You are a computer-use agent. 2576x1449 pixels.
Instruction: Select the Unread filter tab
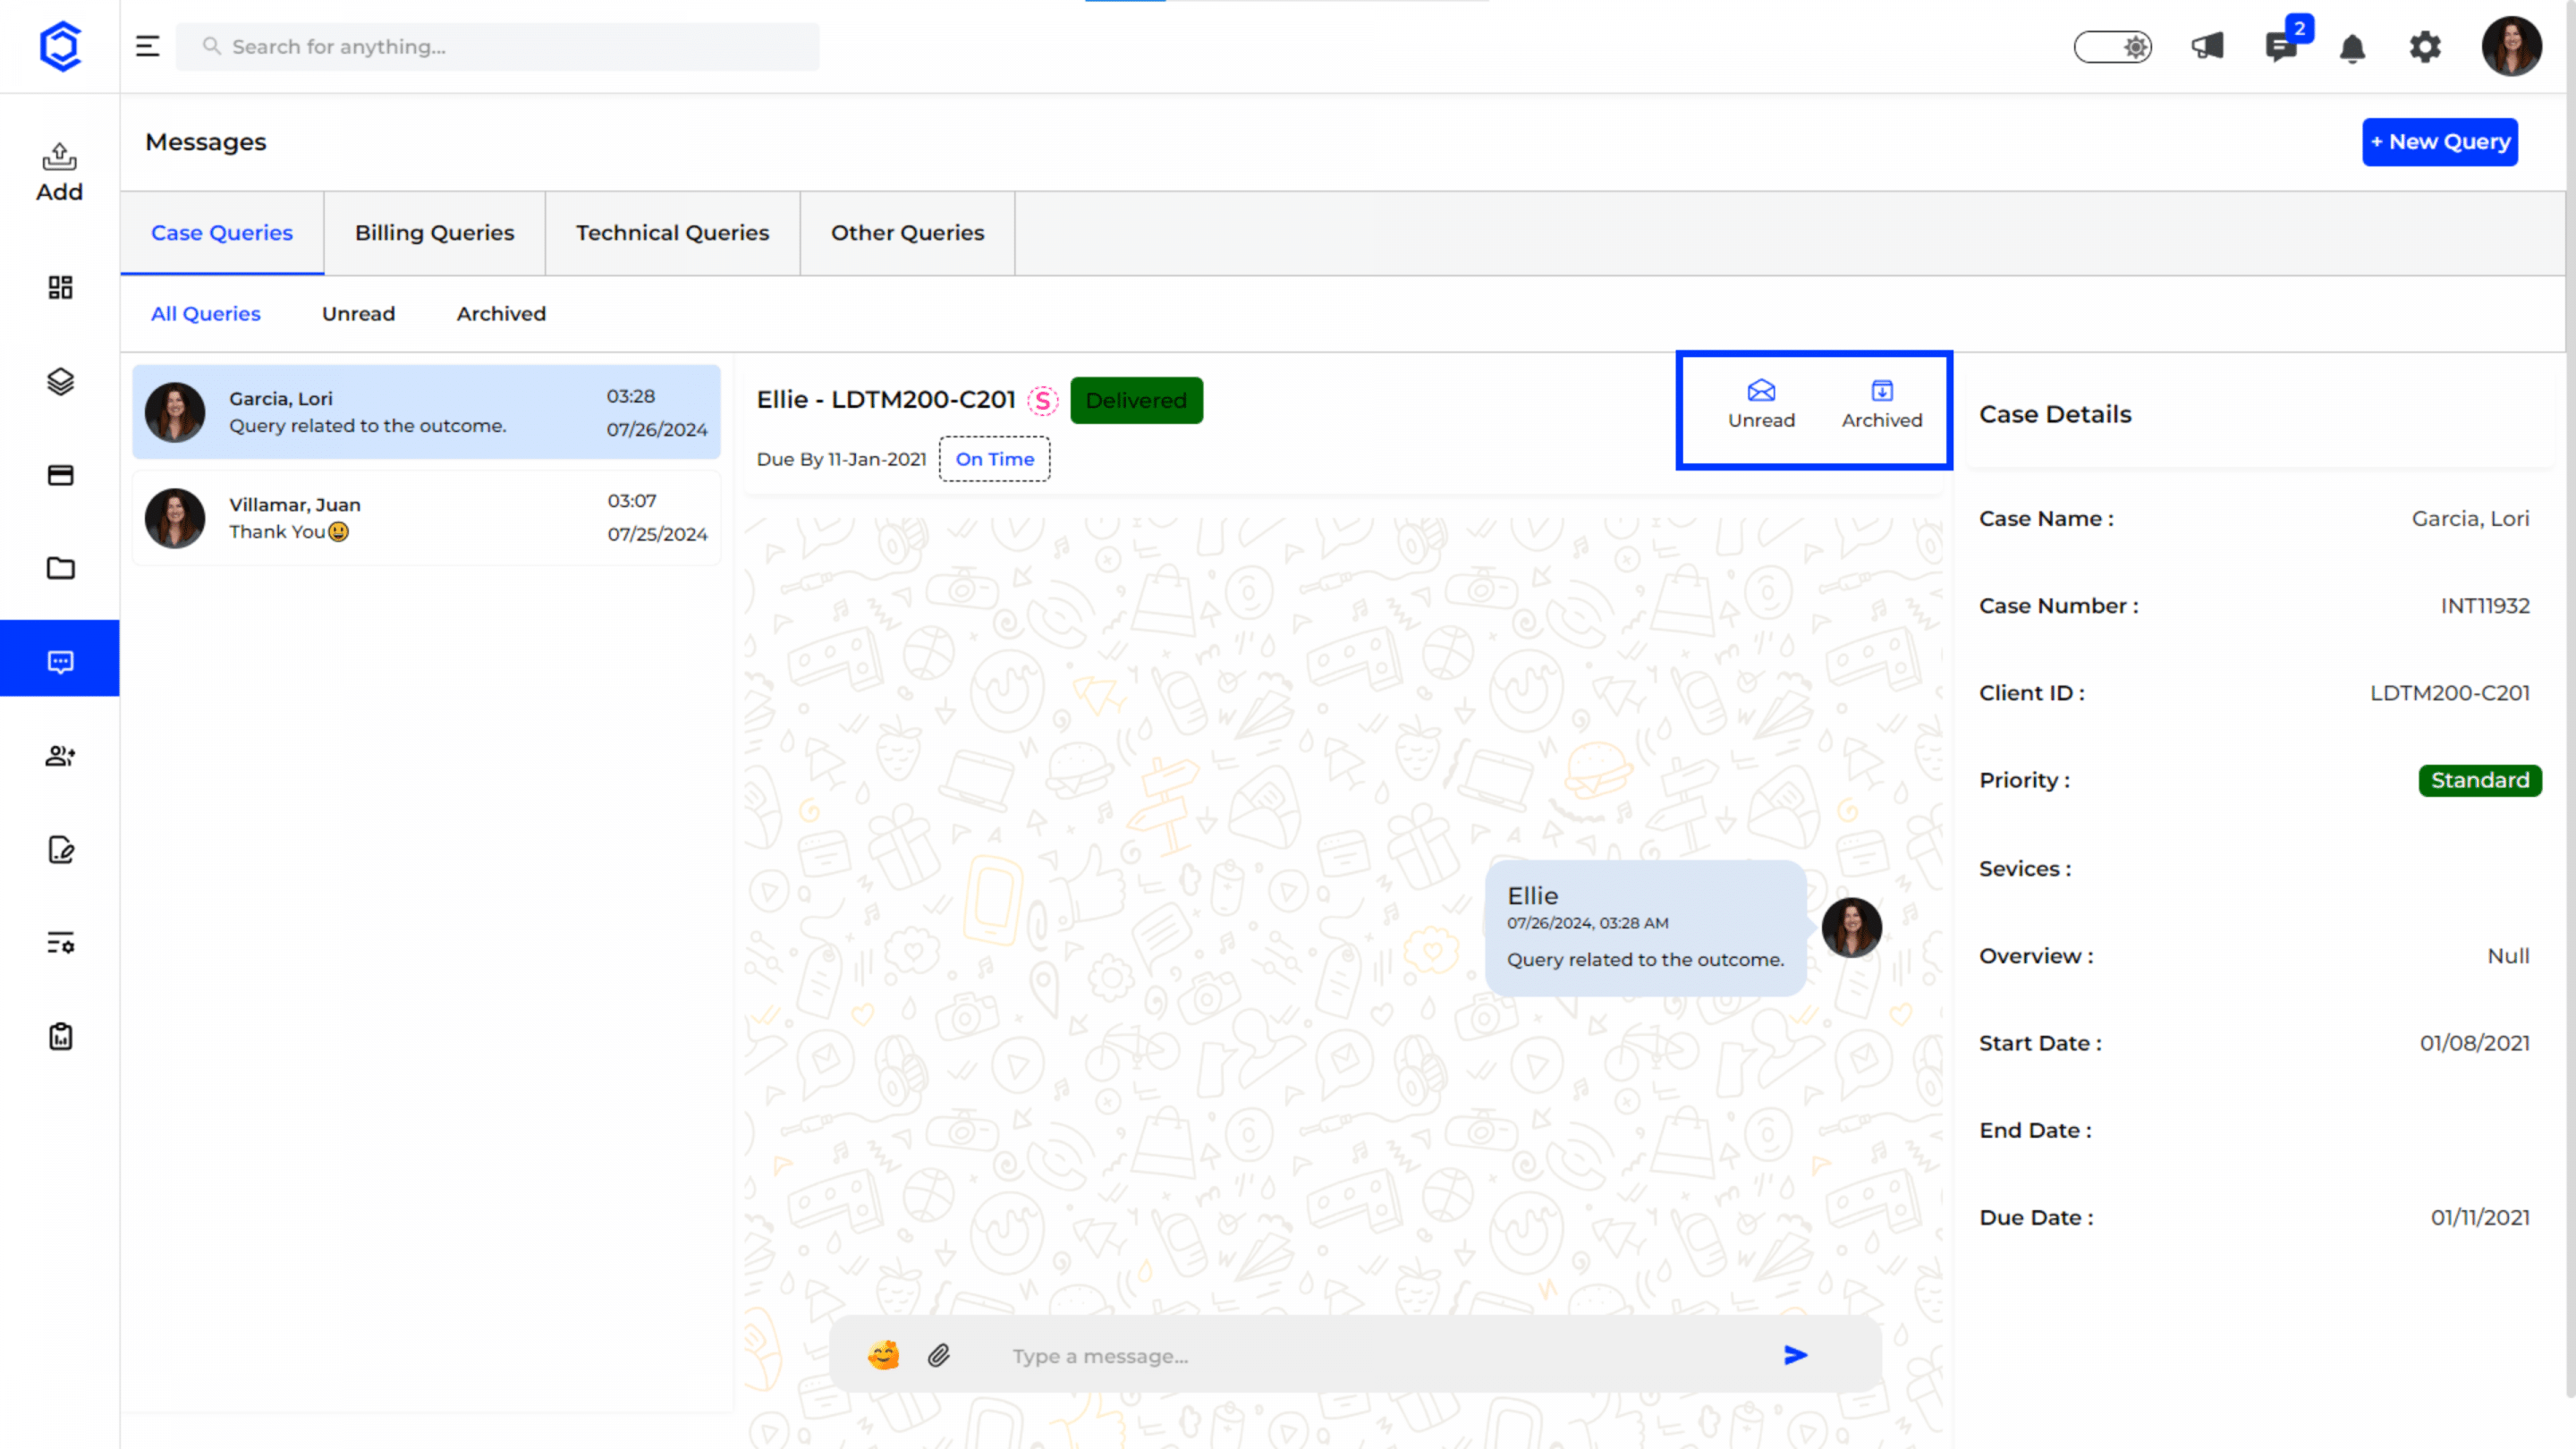358,314
